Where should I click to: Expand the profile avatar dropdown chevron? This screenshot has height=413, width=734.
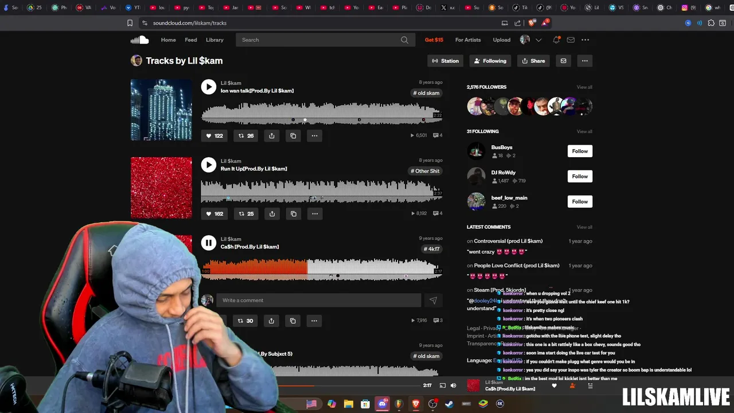coord(538,40)
